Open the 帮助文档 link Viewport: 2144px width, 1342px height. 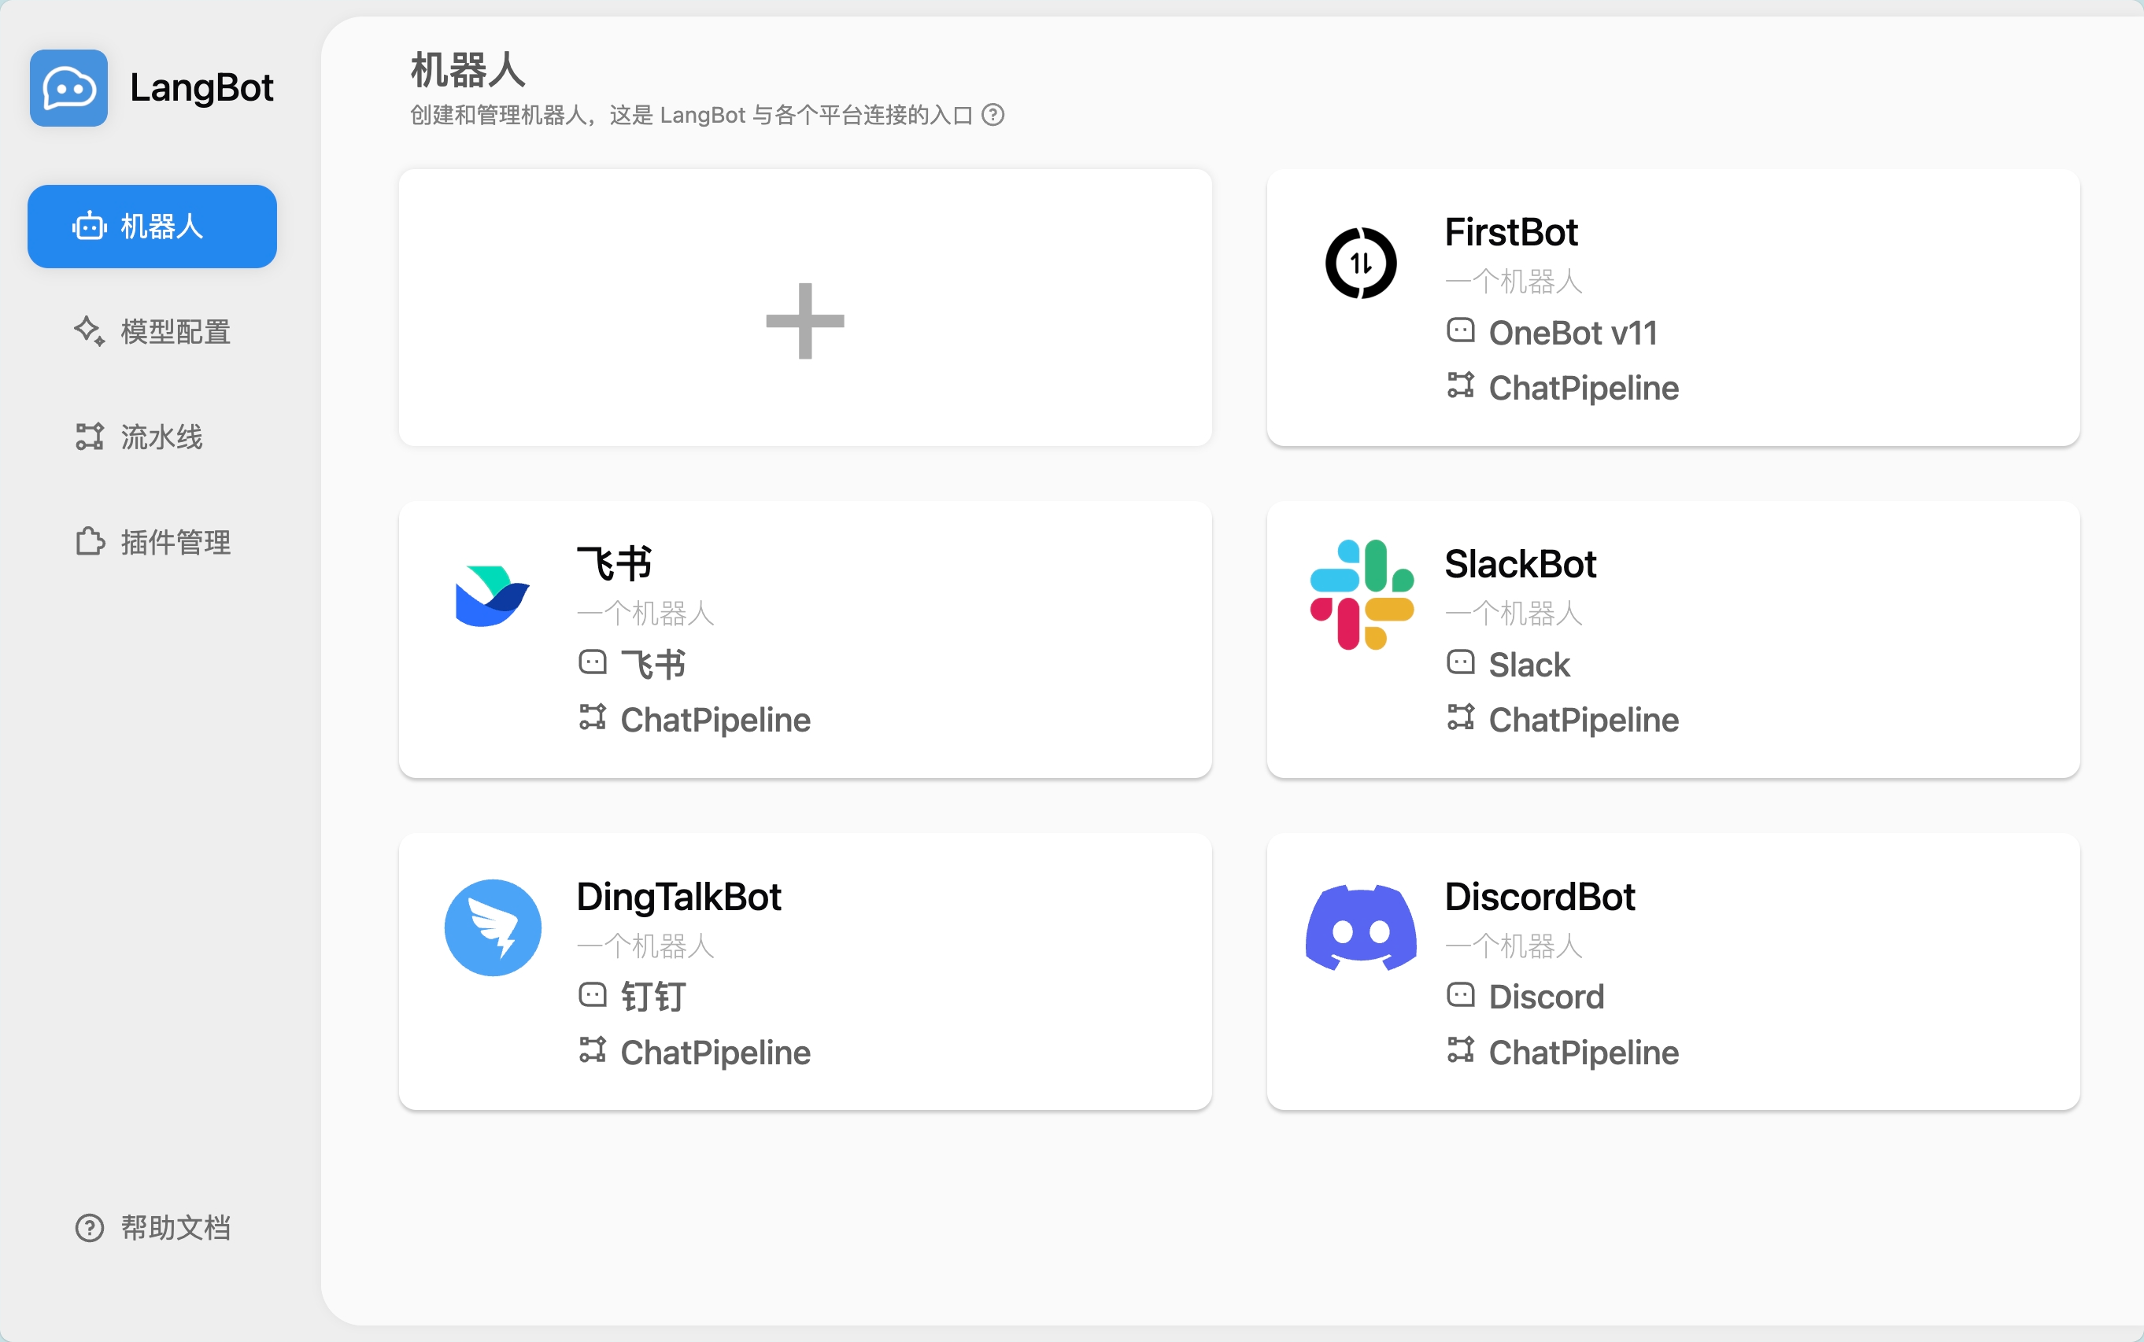[x=152, y=1227]
